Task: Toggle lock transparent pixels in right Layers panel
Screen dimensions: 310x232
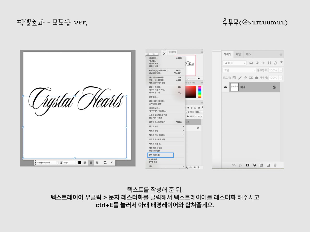Action: click(x=234, y=78)
